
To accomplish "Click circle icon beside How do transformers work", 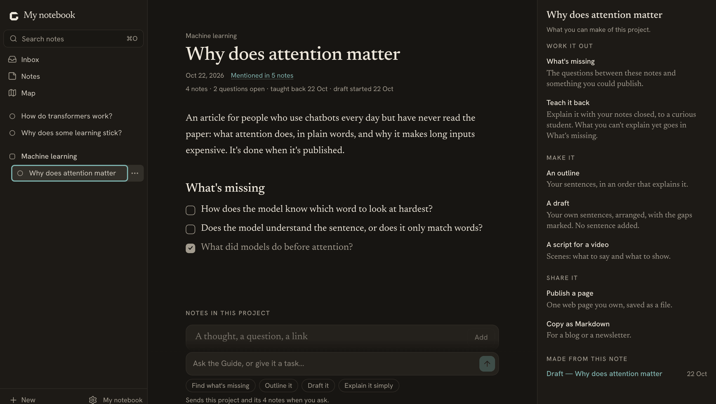I will pyautogui.click(x=12, y=116).
